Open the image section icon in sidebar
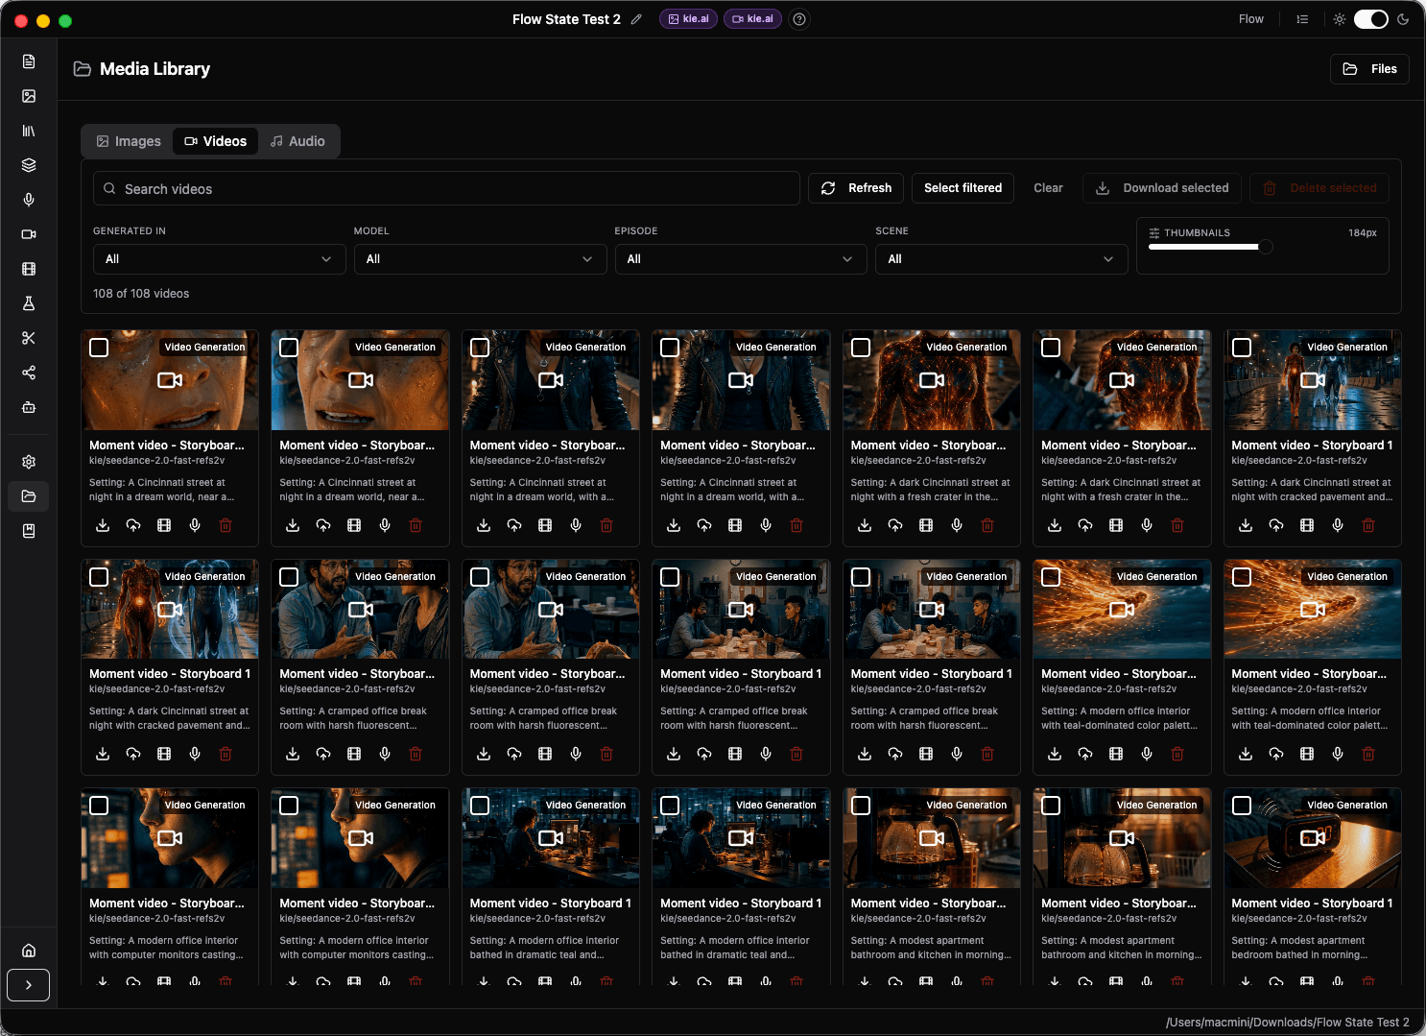Screen dimensions: 1426x1036 (x=29, y=96)
